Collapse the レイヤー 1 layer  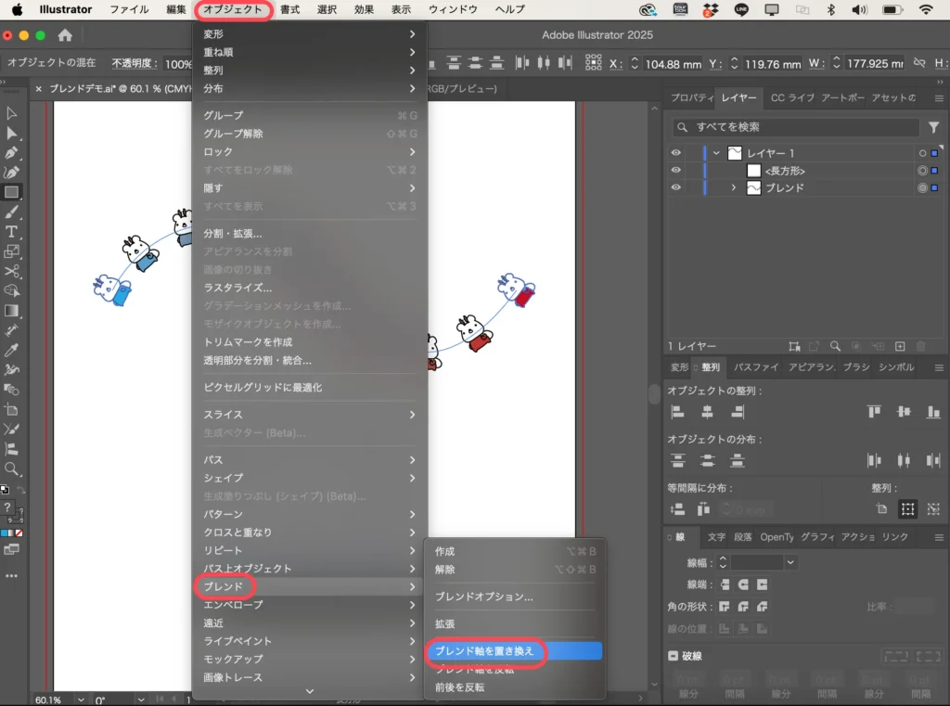pos(716,152)
